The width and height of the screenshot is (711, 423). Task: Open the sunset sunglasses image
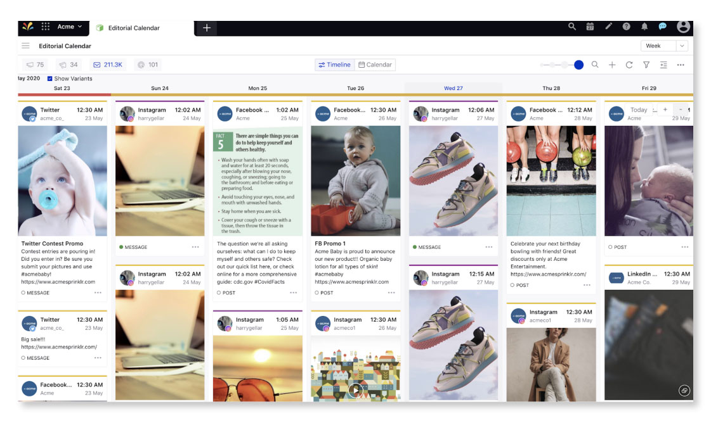click(258, 368)
